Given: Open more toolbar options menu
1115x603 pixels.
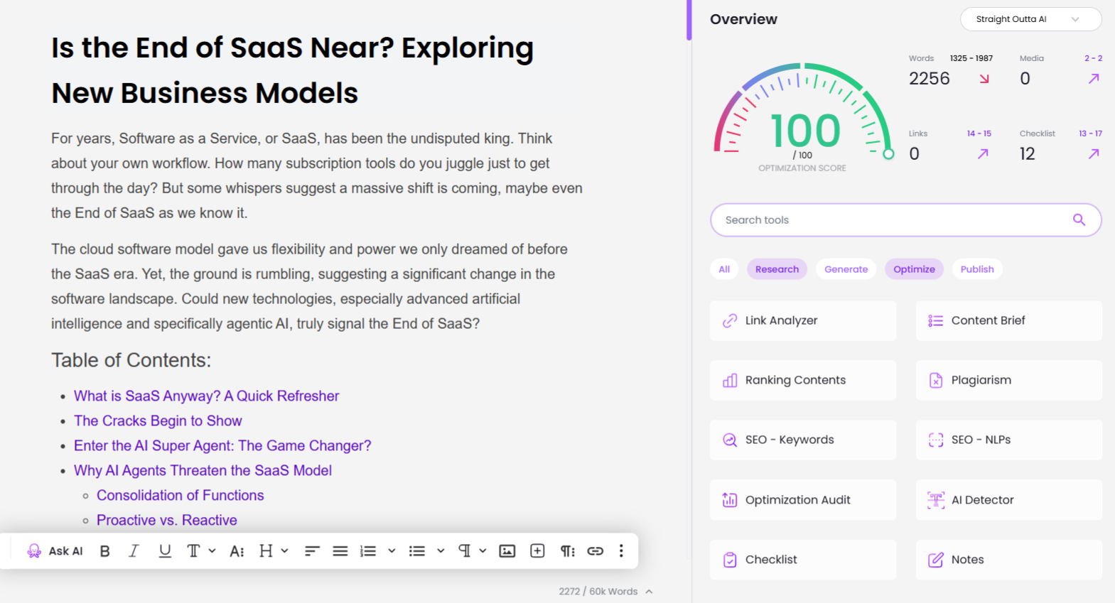Looking at the screenshot, I should click(x=621, y=551).
